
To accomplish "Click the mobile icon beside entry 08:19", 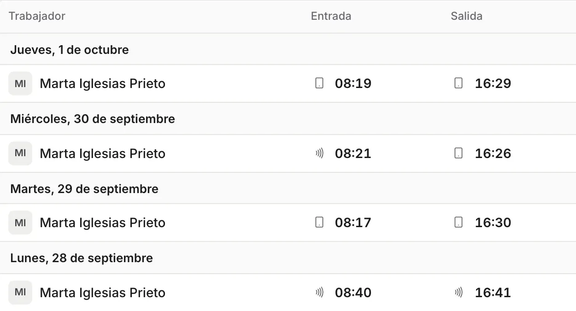I will click(x=319, y=83).
